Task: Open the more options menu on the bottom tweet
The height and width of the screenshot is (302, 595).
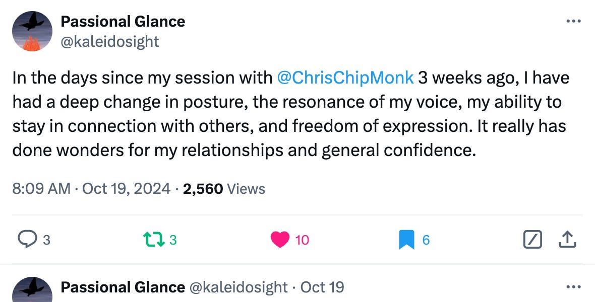Action: click(x=574, y=286)
